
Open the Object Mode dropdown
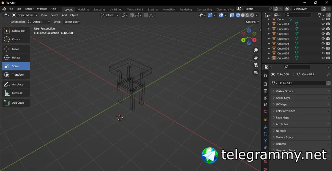(25, 15)
